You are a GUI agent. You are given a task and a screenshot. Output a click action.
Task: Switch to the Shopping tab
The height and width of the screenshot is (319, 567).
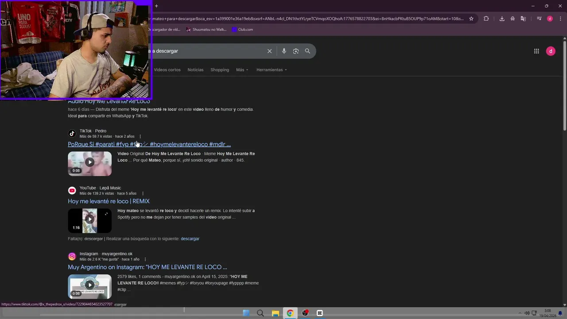click(x=220, y=70)
